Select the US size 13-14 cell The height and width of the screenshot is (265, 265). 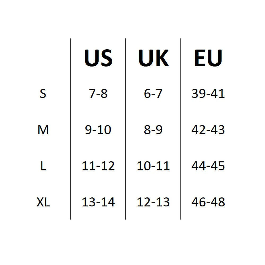[x=98, y=202]
